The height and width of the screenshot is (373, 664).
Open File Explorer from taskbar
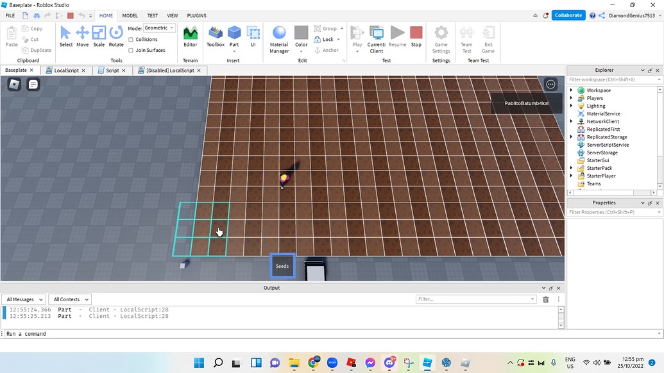(294, 363)
